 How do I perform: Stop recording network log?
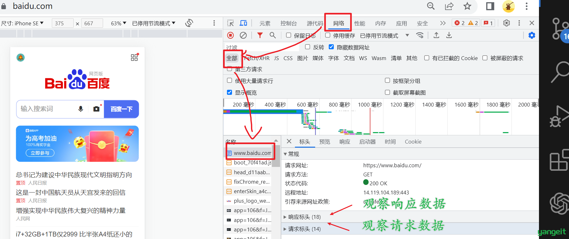(230, 35)
